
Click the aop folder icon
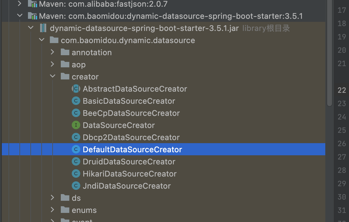coord(65,64)
